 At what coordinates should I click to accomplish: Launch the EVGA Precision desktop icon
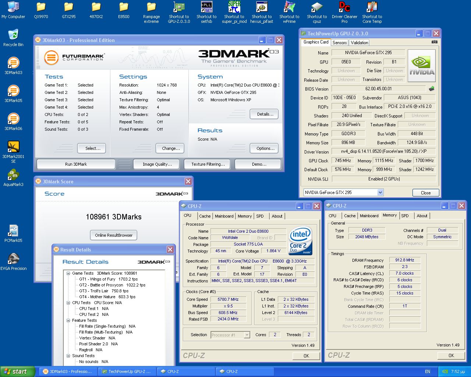[13, 262]
